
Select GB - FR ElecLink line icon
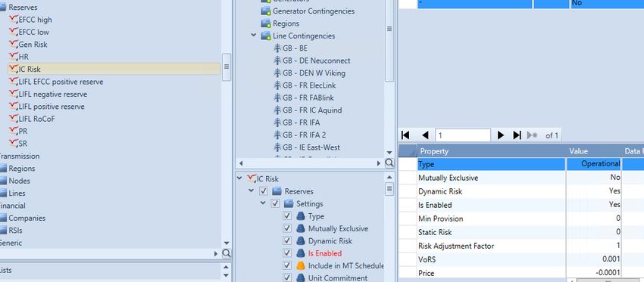point(277,85)
